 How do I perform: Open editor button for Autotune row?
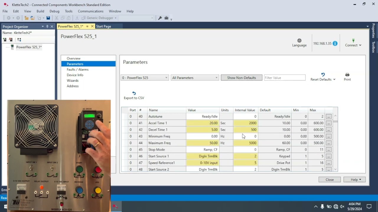329,117
